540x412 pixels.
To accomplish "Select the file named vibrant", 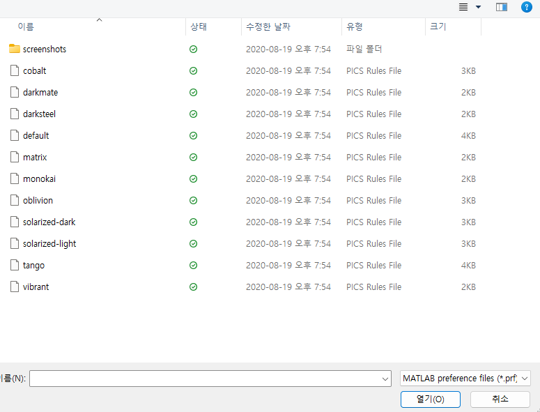I will tap(36, 287).
